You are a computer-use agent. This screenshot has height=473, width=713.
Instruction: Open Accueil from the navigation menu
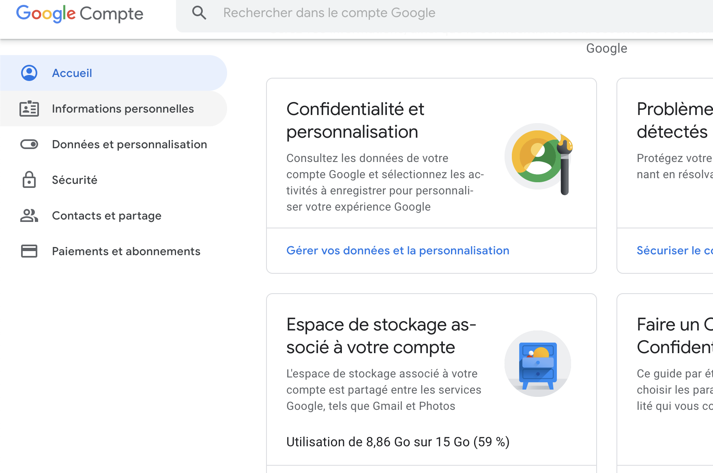(72, 73)
